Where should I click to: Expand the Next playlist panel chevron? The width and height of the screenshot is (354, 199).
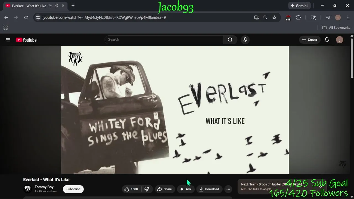click(321, 187)
